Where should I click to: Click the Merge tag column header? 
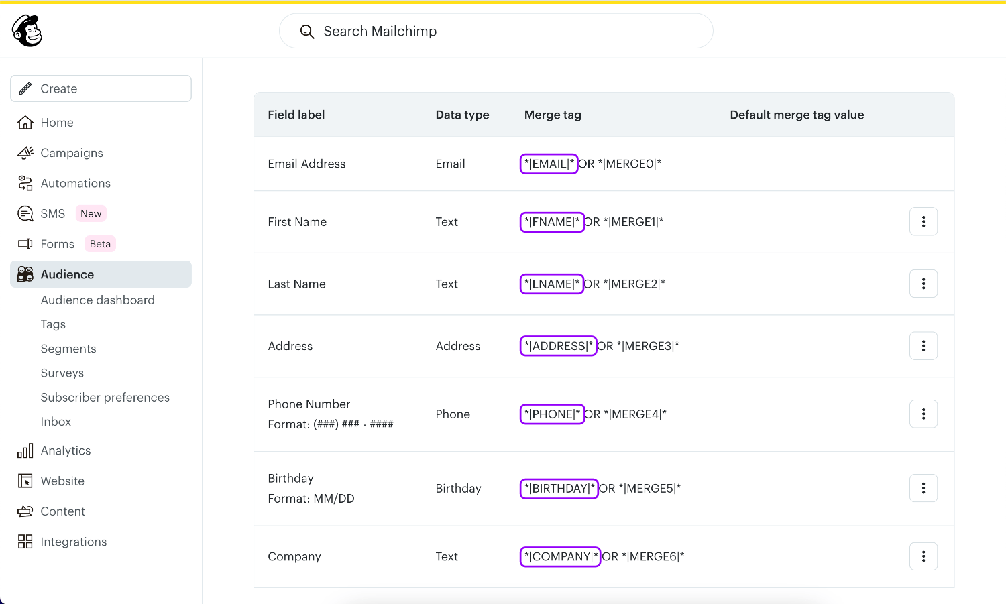553,115
